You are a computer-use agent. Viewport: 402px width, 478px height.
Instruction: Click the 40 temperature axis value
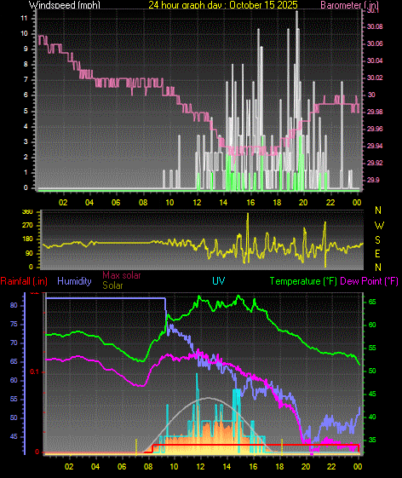coord(372,417)
